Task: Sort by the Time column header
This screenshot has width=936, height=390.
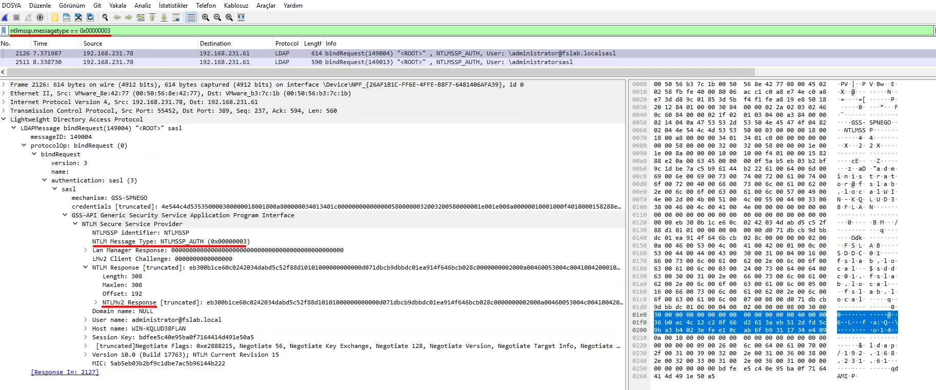Action: click(56, 44)
